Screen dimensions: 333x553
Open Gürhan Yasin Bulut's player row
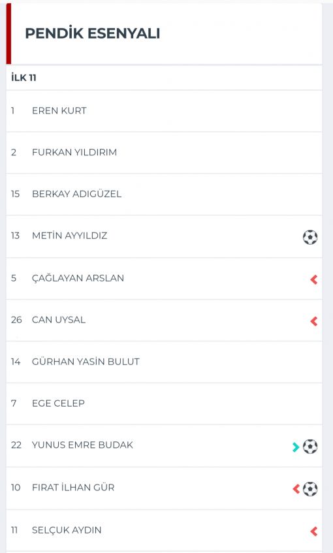click(x=164, y=362)
